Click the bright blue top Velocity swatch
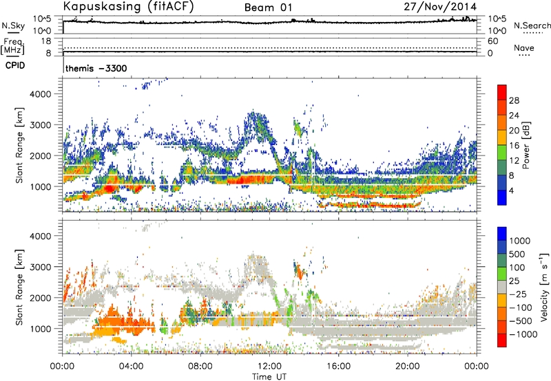 [502, 234]
